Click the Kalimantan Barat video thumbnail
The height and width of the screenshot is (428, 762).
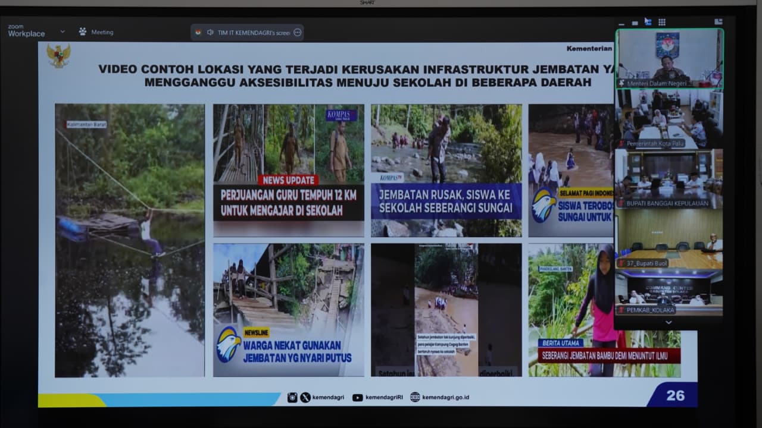click(130, 240)
